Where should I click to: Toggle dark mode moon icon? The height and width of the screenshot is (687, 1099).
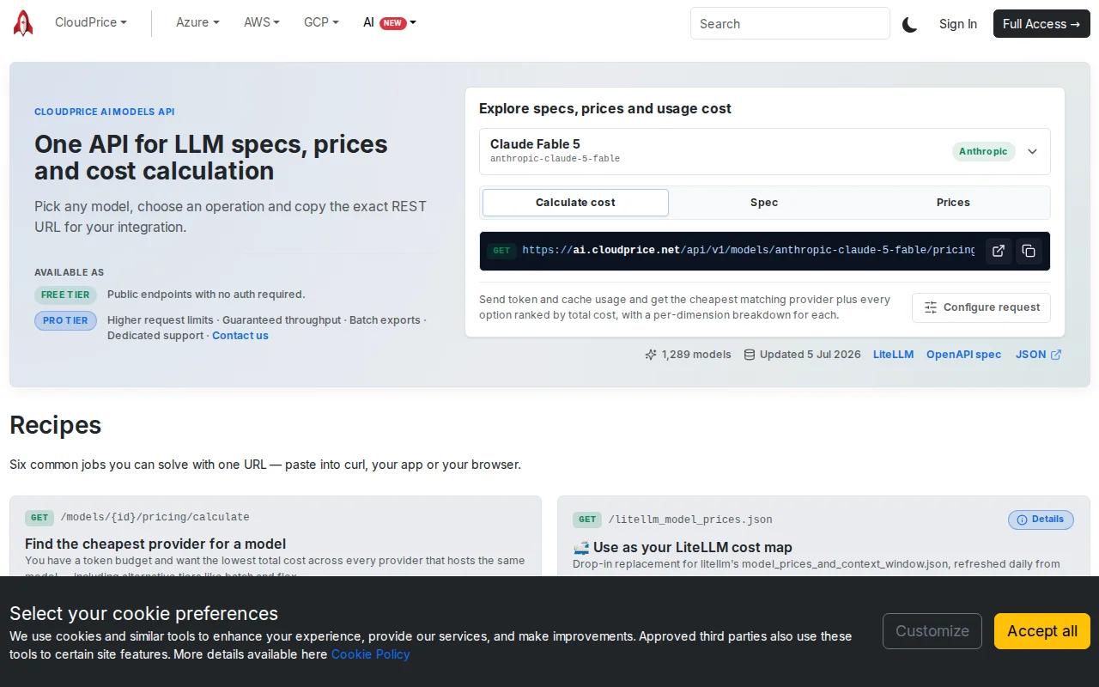[x=909, y=25]
